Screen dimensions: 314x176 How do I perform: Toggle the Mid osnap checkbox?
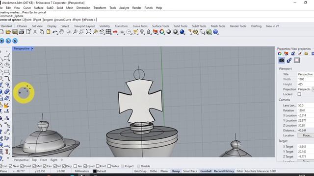(x=34, y=166)
